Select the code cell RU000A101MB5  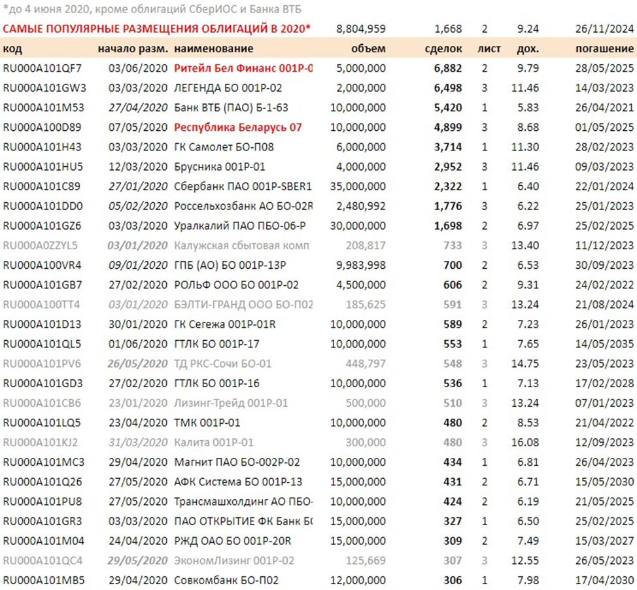(44, 580)
